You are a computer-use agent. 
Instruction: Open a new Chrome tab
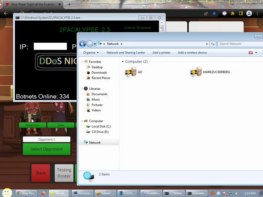coord(69,4)
